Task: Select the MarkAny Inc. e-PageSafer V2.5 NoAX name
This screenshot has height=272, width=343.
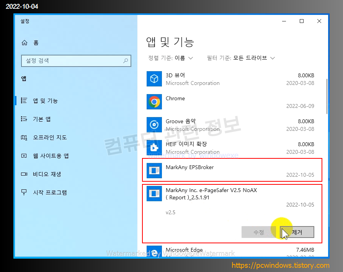Action: pos(211,194)
